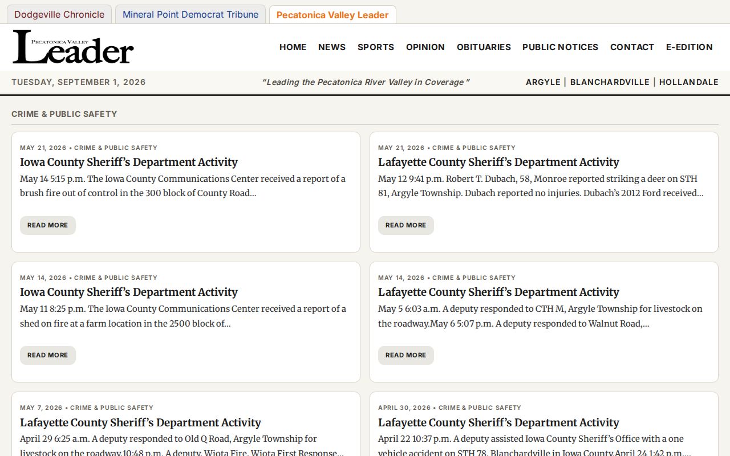Image resolution: width=730 pixels, height=456 pixels.
Task: Click the "May 7, 2026" article dateline
Action: (41, 408)
